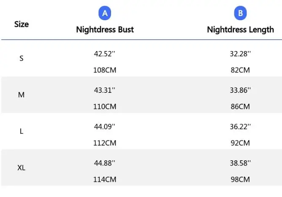Click the 43.31'' bust value
This screenshot has width=282, height=197.
tap(105, 90)
